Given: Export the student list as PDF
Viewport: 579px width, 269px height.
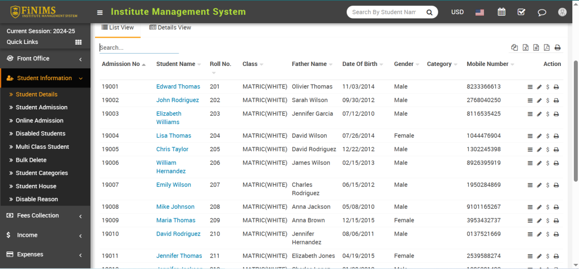Looking at the screenshot, I should coord(547,48).
